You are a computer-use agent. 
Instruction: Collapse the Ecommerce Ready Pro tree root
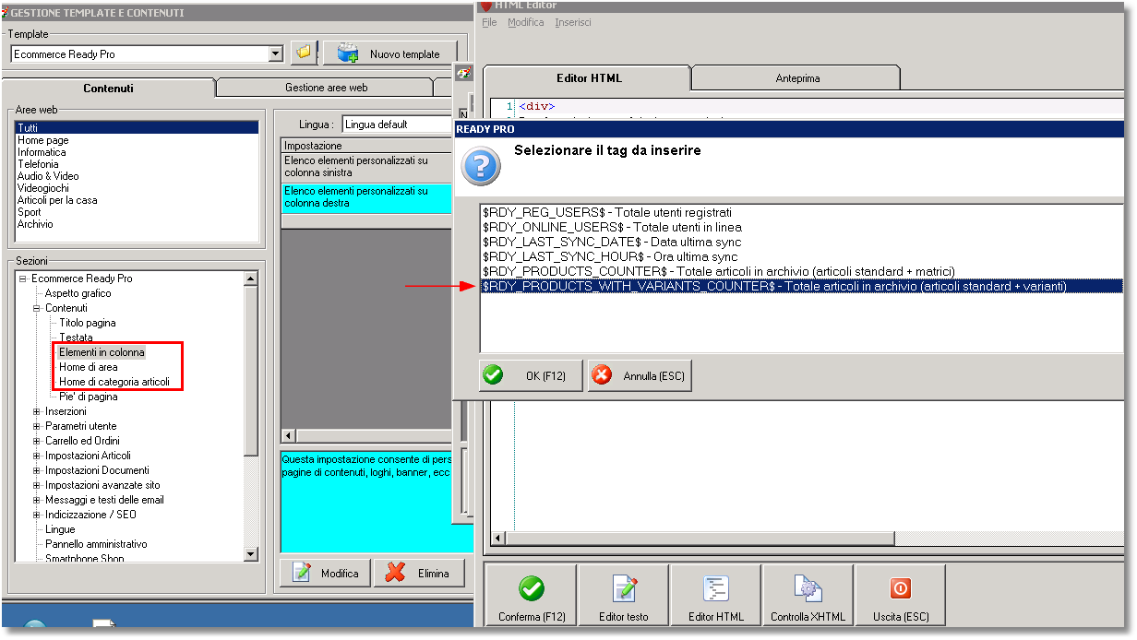(22, 279)
